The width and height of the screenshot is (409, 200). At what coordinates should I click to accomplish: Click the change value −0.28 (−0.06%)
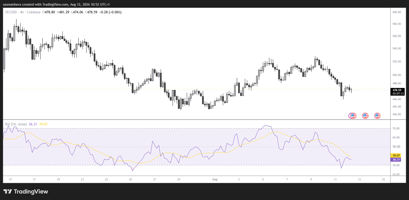click(x=110, y=12)
